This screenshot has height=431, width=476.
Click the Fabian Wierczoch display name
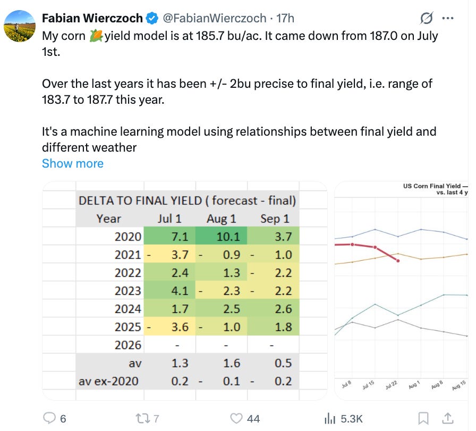pyautogui.click(x=92, y=18)
